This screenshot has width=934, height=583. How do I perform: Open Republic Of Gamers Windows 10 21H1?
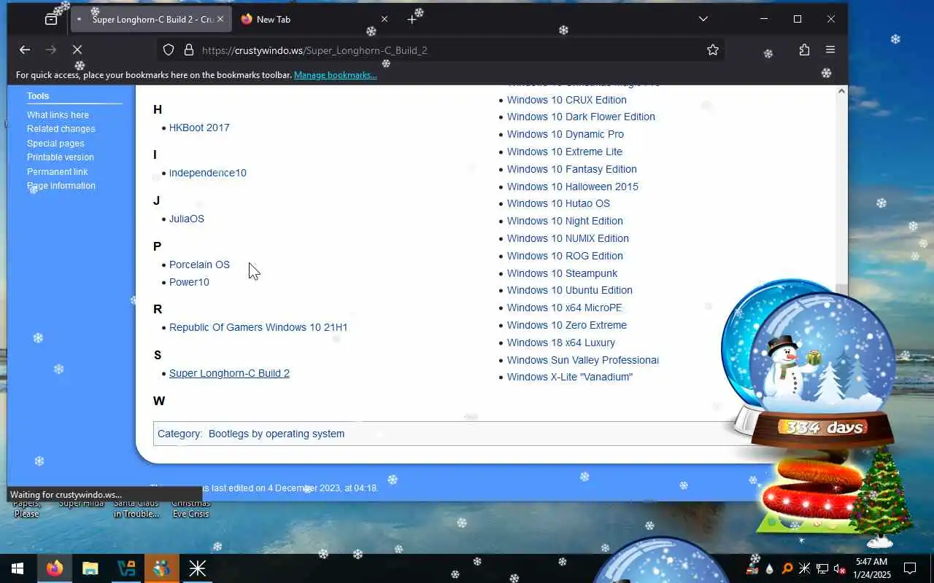click(x=258, y=327)
